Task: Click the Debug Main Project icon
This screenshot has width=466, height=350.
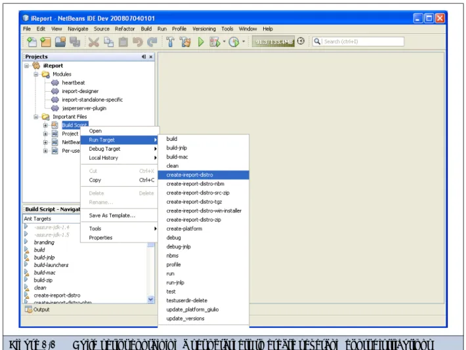Action: [x=215, y=42]
